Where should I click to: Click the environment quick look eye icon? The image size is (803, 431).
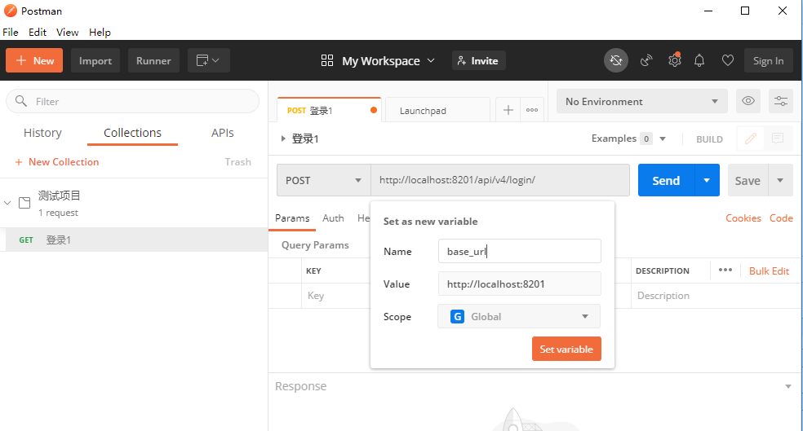pyautogui.click(x=748, y=101)
